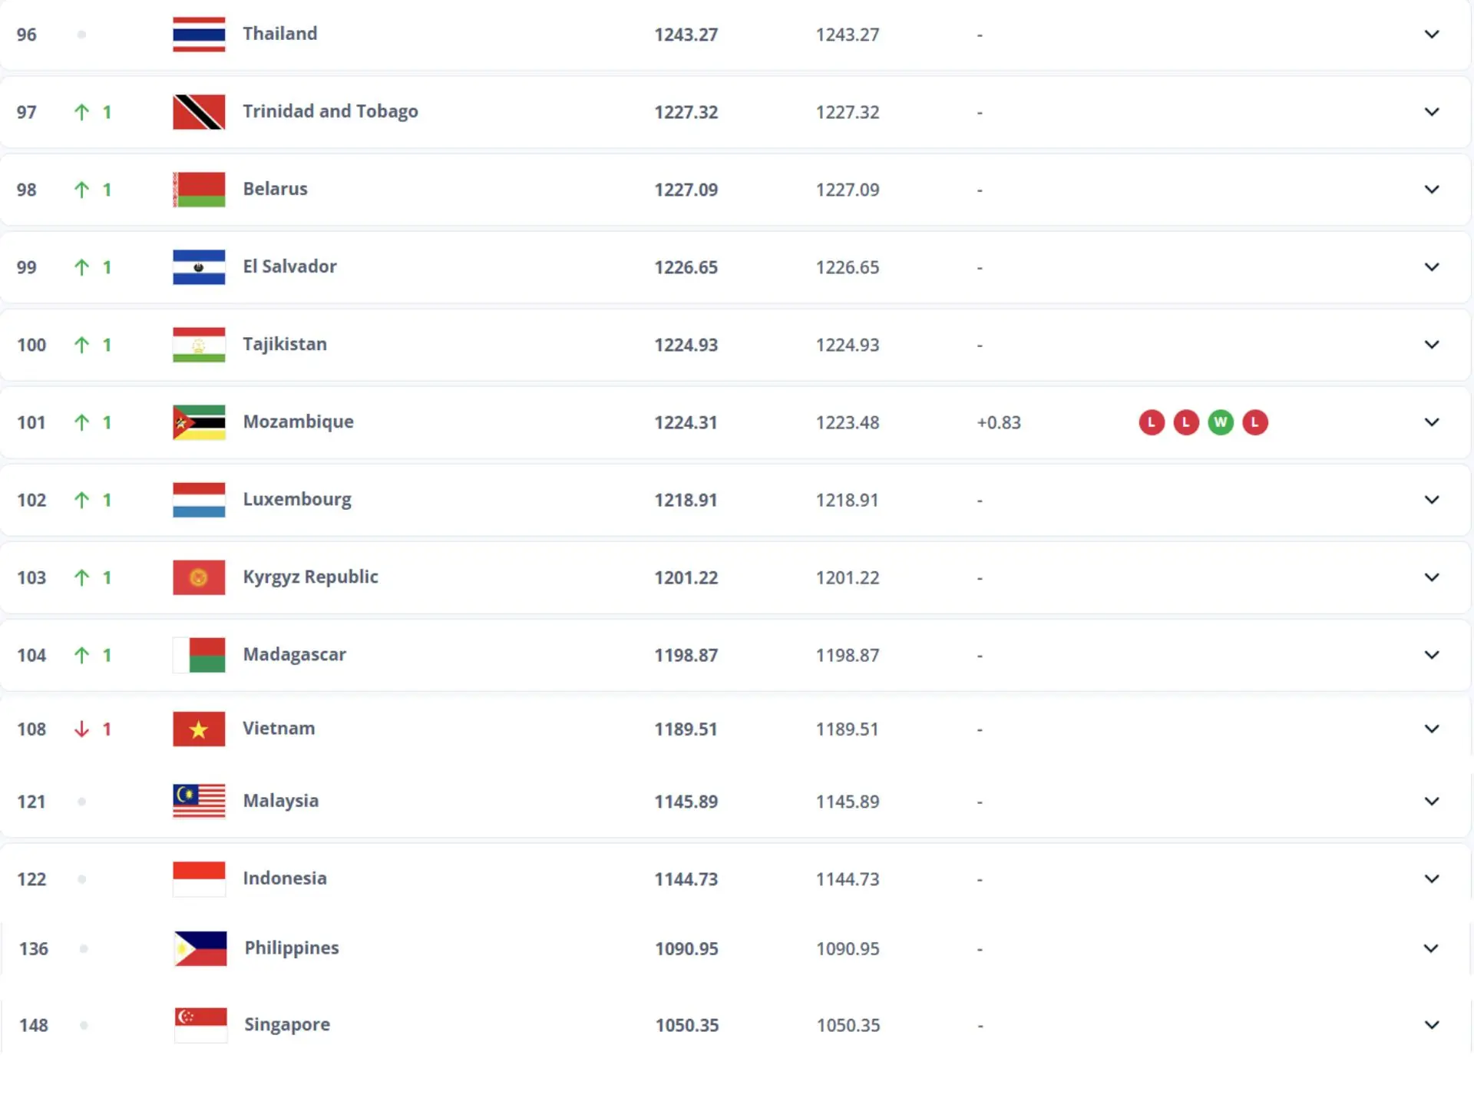Click the Indonesia team name
This screenshot has height=1108, width=1474.
[284, 878]
